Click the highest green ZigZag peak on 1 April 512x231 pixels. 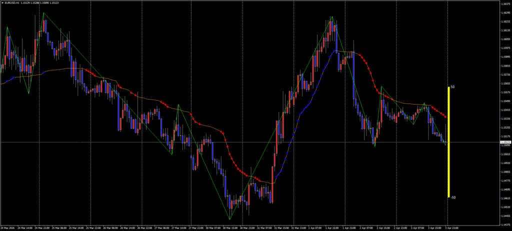coord(331,16)
